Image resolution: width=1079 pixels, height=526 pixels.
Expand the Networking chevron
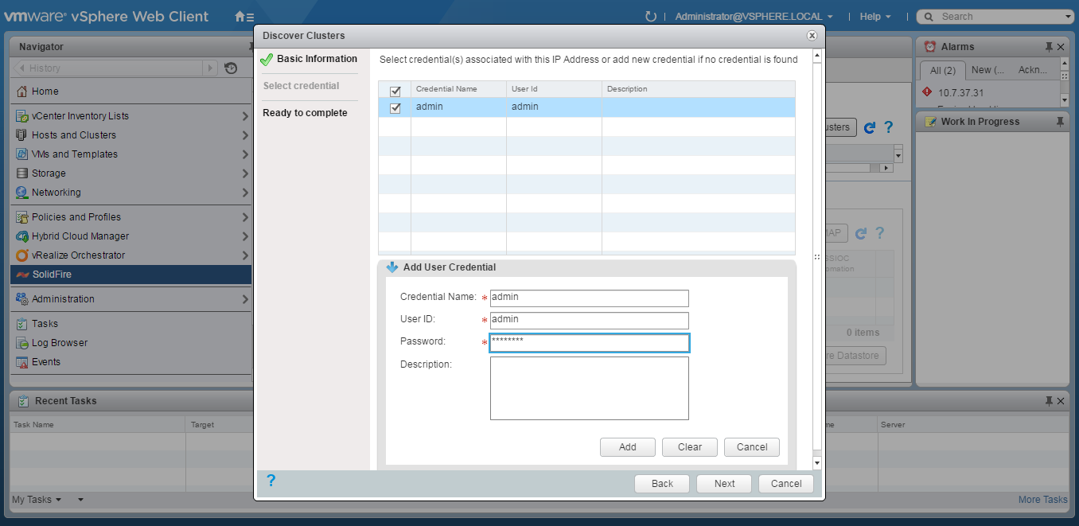coord(245,193)
